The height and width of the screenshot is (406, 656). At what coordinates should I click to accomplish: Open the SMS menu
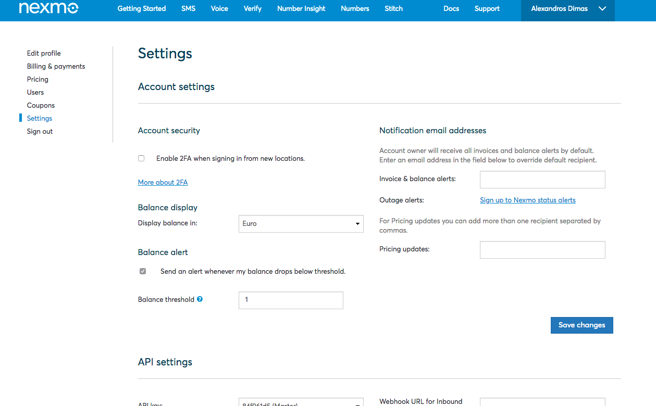188,9
